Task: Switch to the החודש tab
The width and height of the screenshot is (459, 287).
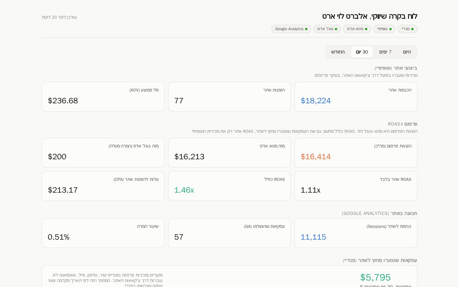Action: 338,52
